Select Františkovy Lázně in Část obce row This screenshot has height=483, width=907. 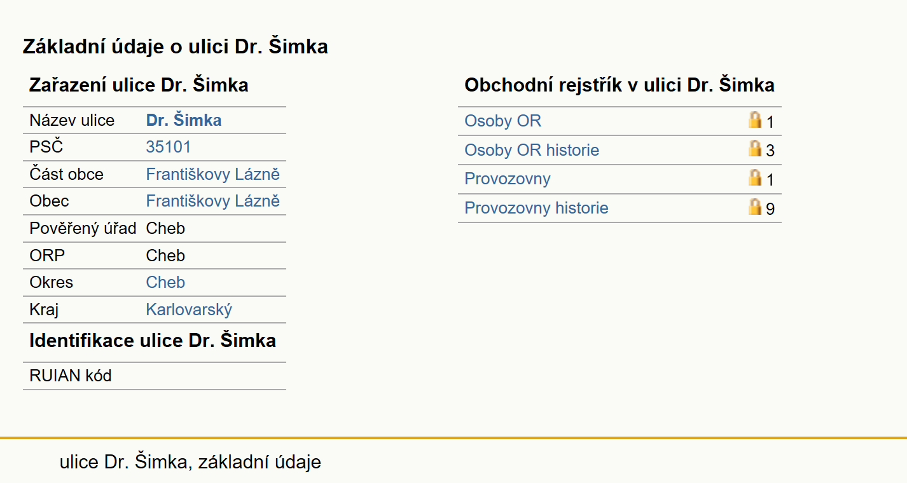(212, 175)
